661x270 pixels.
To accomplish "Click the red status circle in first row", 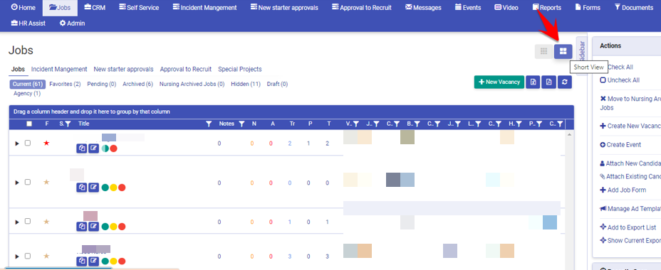I will [113, 148].
